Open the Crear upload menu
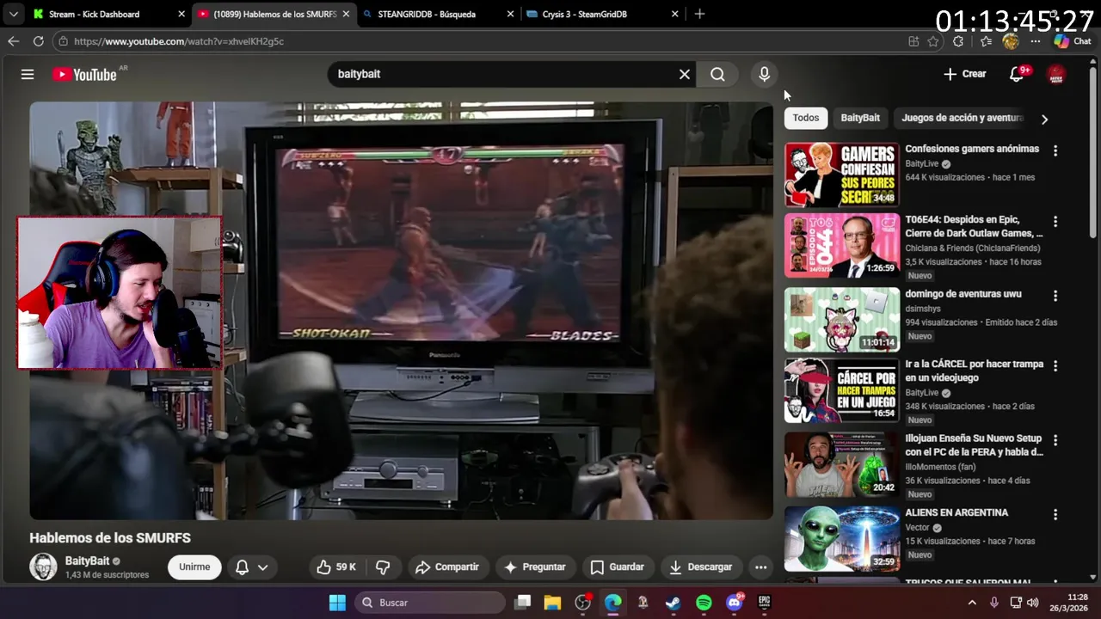Viewport: 1101px width, 619px height. point(965,74)
